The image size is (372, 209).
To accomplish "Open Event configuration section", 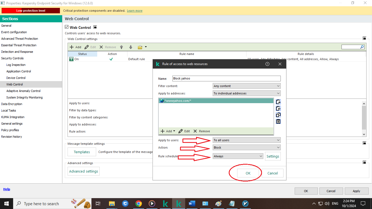I will coord(14,32).
